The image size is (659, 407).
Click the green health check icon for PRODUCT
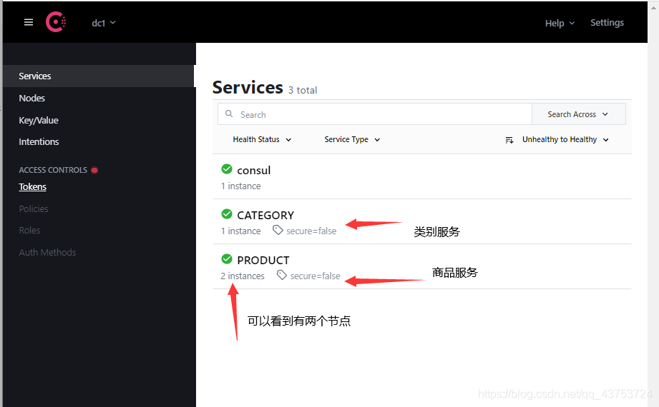pos(227,259)
